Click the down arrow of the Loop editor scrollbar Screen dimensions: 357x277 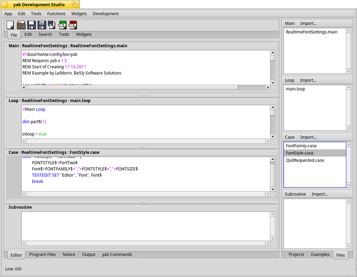tap(272, 137)
